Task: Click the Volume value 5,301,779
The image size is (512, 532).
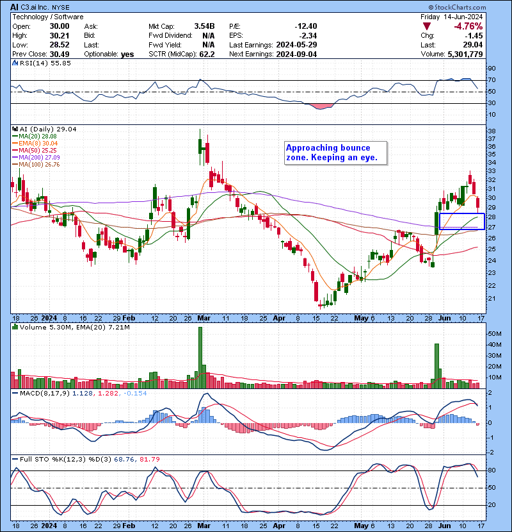Action: [465, 54]
